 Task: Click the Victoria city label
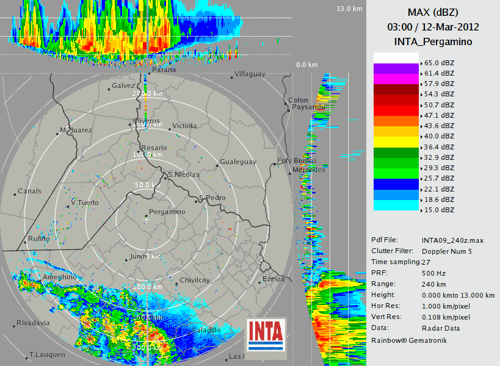(184, 126)
